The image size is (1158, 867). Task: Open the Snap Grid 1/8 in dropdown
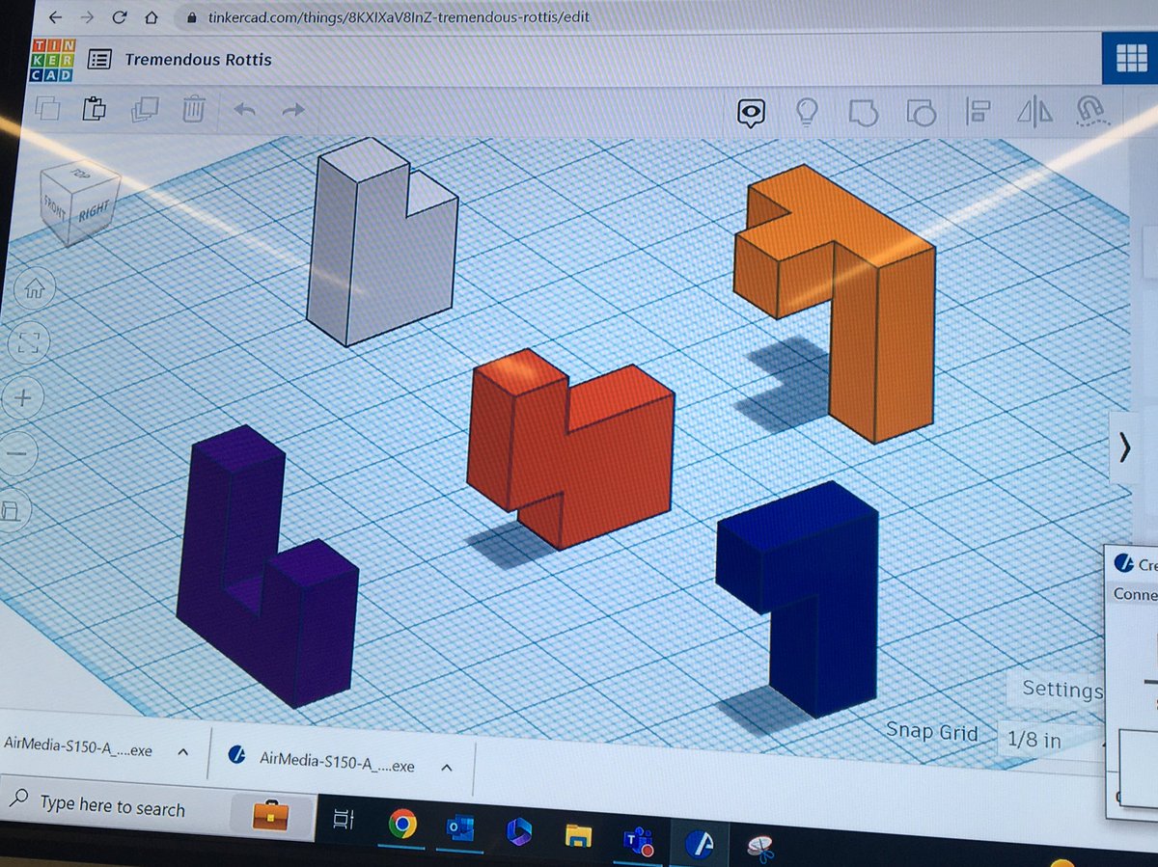1034,739
